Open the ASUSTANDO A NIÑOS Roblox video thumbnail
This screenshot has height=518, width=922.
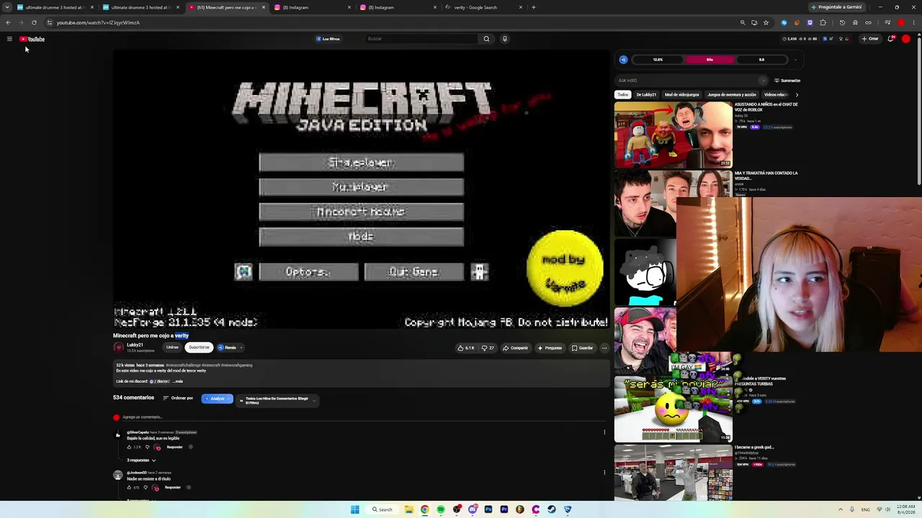click(x=673, y=135)
